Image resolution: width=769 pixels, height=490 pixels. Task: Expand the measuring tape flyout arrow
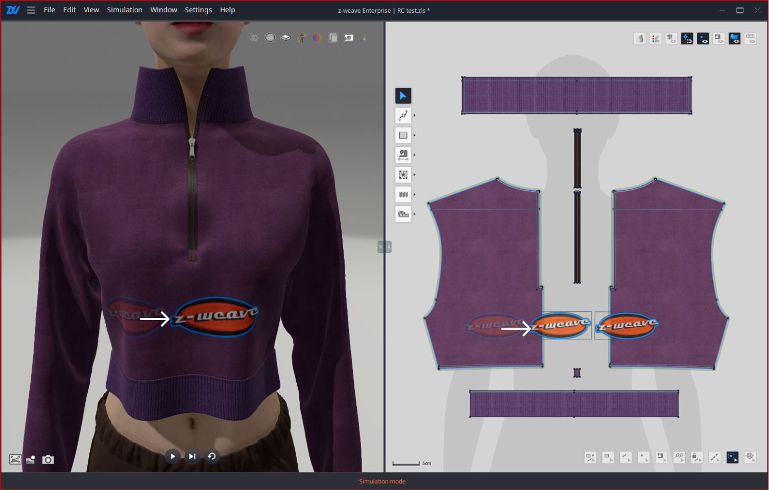point(415,214)
